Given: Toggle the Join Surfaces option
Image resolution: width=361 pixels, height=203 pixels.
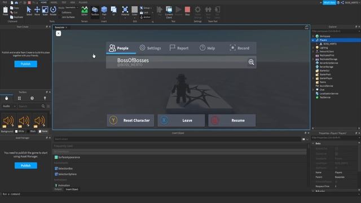Looking at the screenshot, I should coord(68,17).
